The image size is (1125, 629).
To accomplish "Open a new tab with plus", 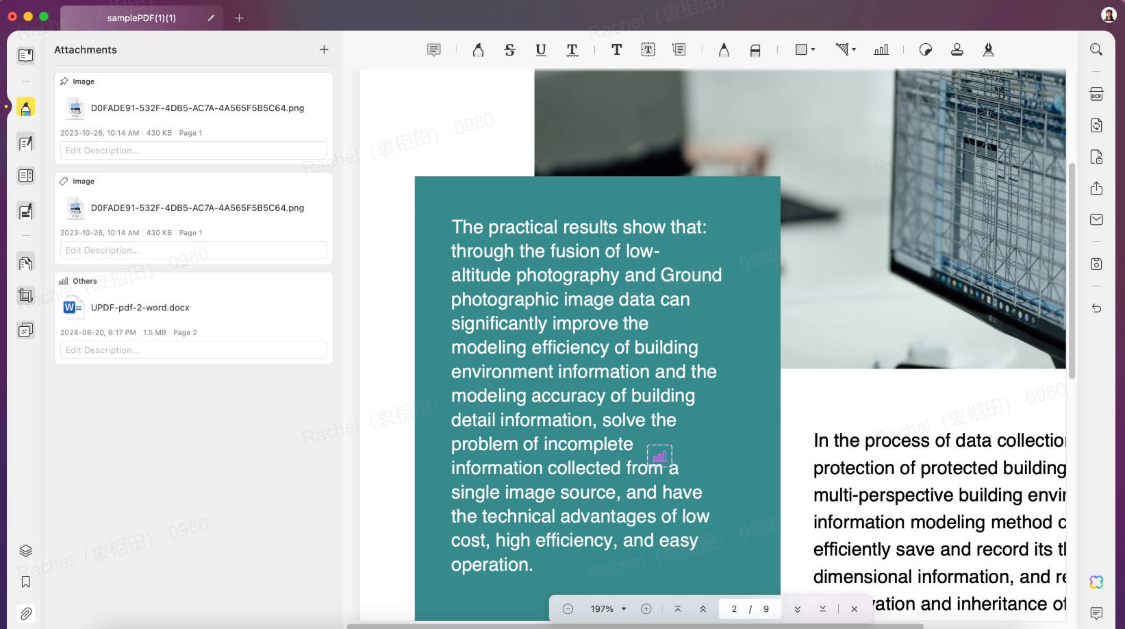I will click(239, 18).
